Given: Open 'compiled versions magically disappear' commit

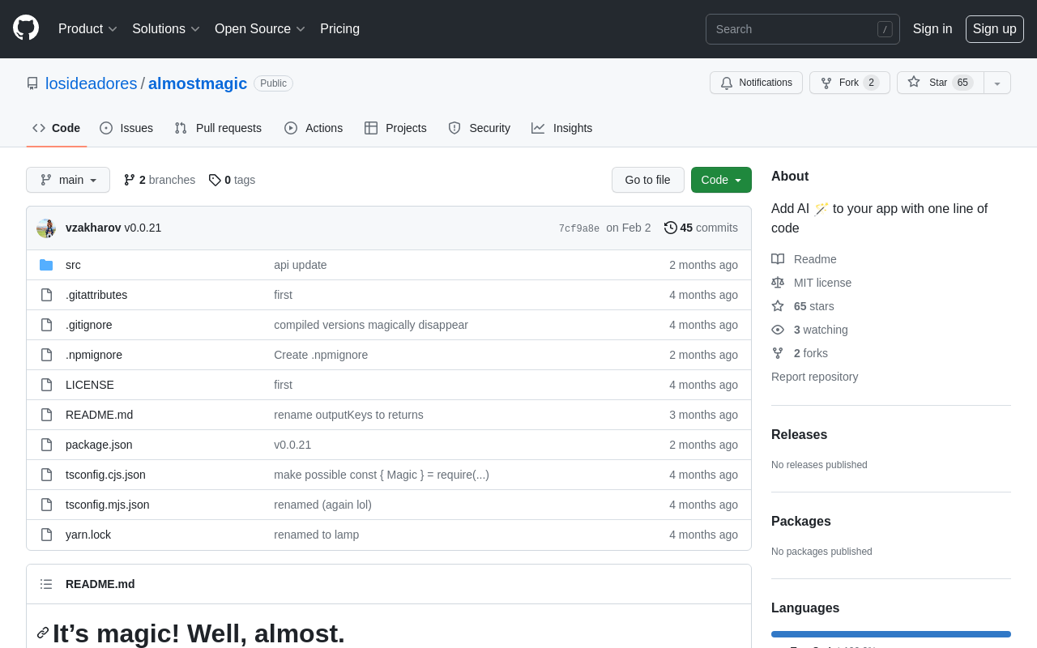Looking at the screenshot, I should (371, 325).
